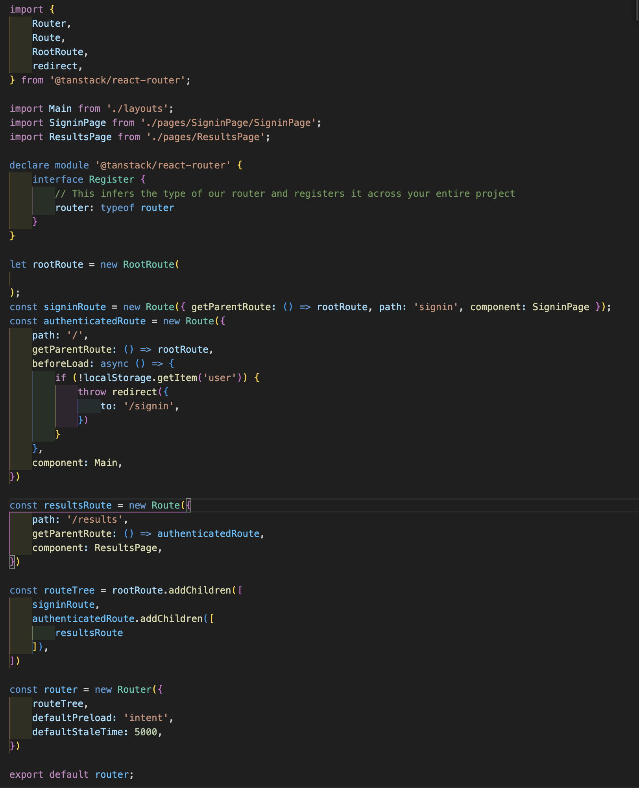The height and width of the screenshot is (788, 639).
Task: Click the 'Register' interface name
Action: tap(112, 179)
